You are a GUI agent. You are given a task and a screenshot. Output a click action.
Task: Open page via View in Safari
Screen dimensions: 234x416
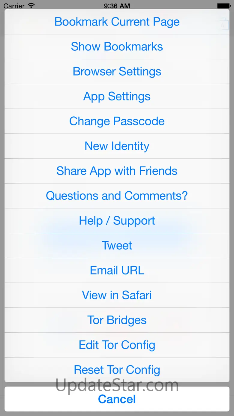pos(117,295)
